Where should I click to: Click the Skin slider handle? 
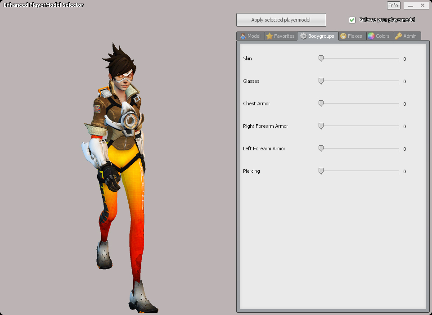pos(321,58)
